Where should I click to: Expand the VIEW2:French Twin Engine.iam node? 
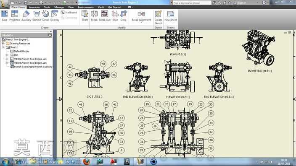(7, 59)
